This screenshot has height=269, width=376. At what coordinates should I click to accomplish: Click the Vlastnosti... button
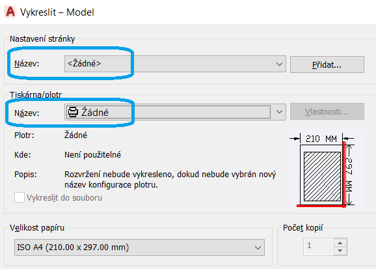(x=327, y=111)
